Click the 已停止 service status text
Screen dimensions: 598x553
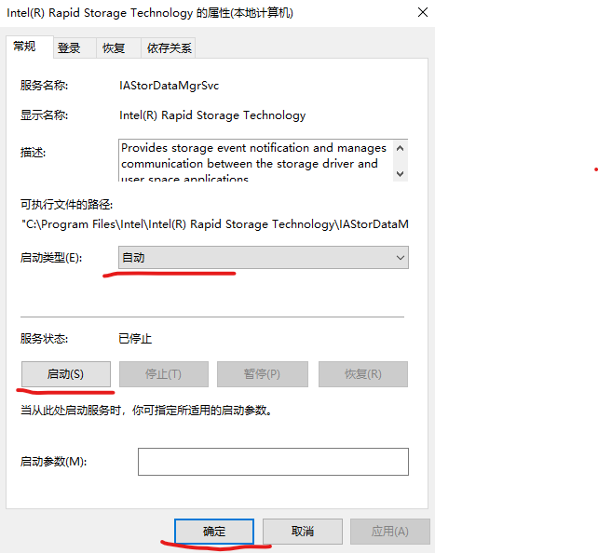coord(135,339)
